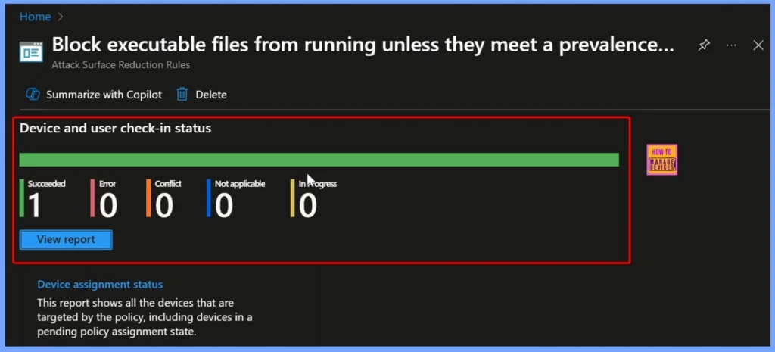Image resolution: width=775 pixels, height=352 pixels.
Task: Click the Conflict status count
Action: pyautogui.click(x=164, y=205)
